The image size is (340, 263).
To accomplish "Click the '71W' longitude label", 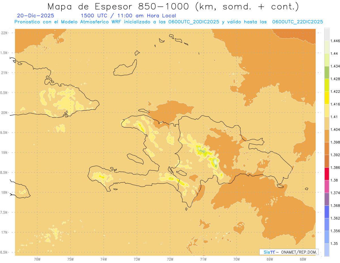I will tap(203, 259).
